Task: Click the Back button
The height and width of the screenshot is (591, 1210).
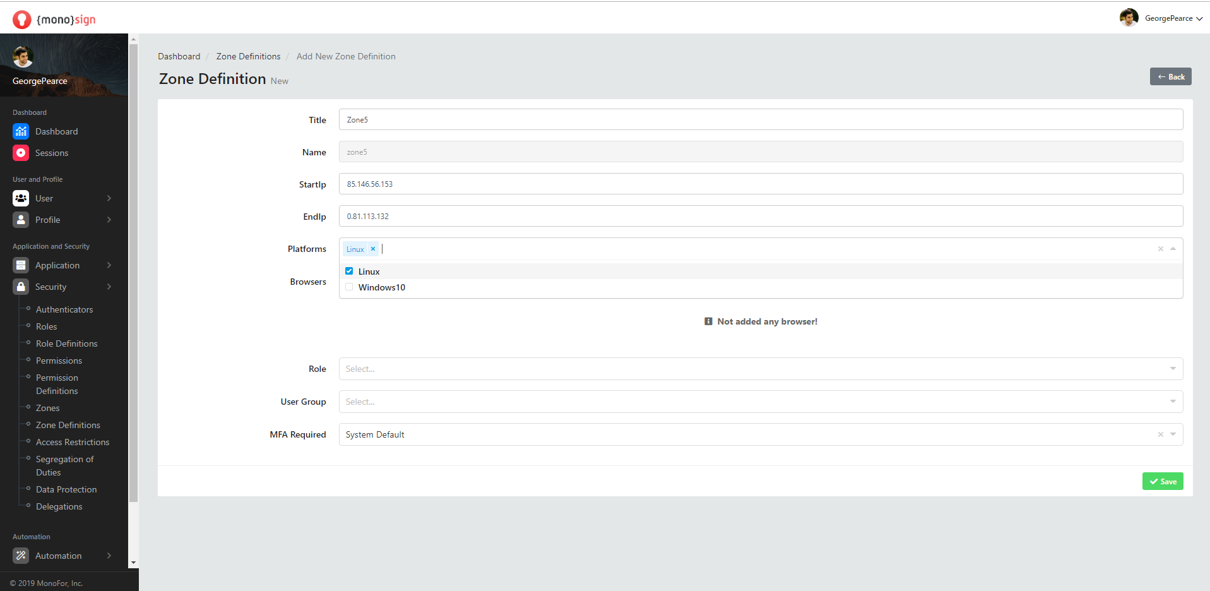Action: tap(1170, 76)
